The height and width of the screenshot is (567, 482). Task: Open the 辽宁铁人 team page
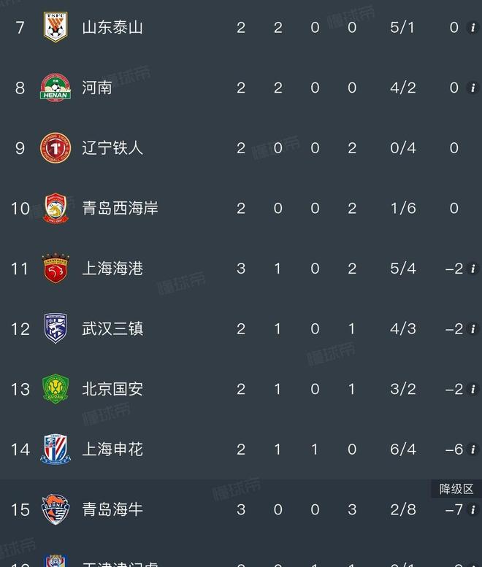pos(112,148)
